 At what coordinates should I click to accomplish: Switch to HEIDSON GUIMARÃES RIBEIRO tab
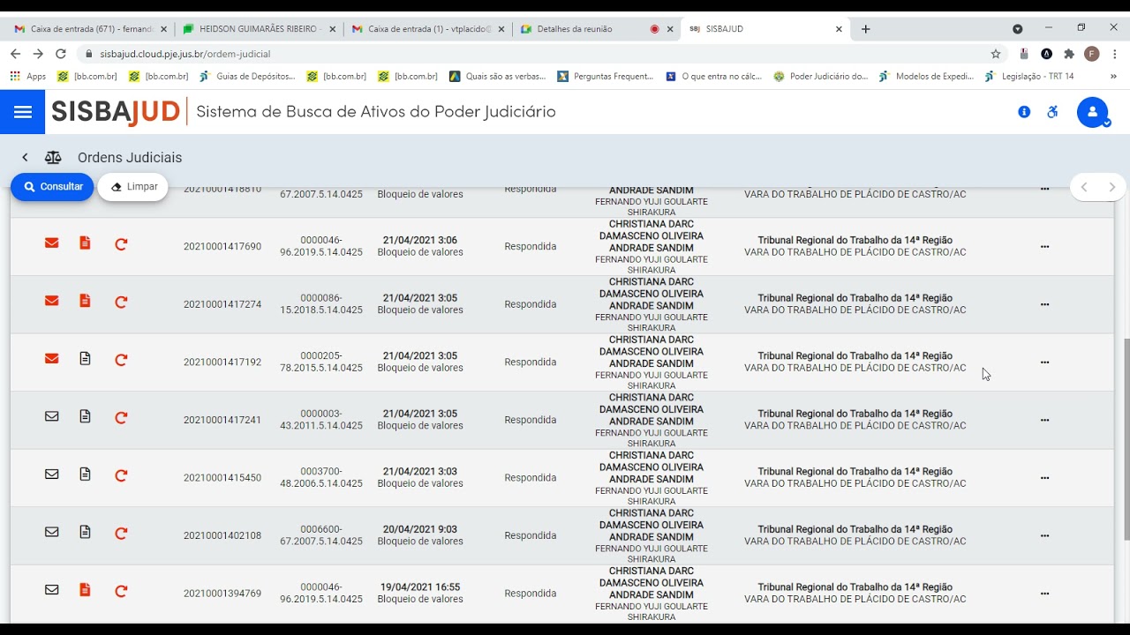(x=258, y=29)
